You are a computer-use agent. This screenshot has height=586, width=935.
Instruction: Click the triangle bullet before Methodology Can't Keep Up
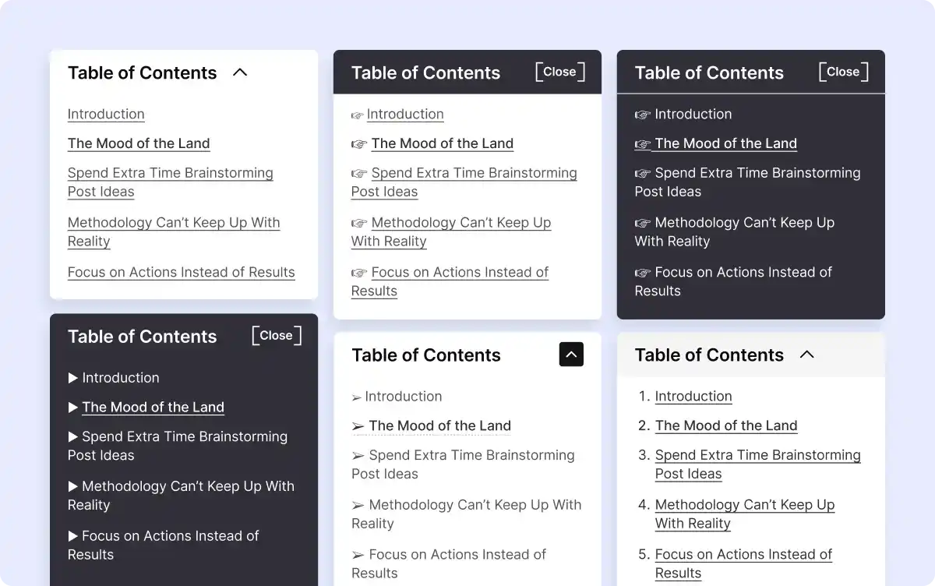73,486
